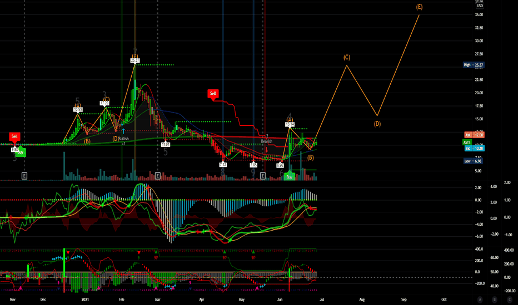518x305 pixels.
Task: Select wave label (D) beside Bullish
Action: pos(115,139)
